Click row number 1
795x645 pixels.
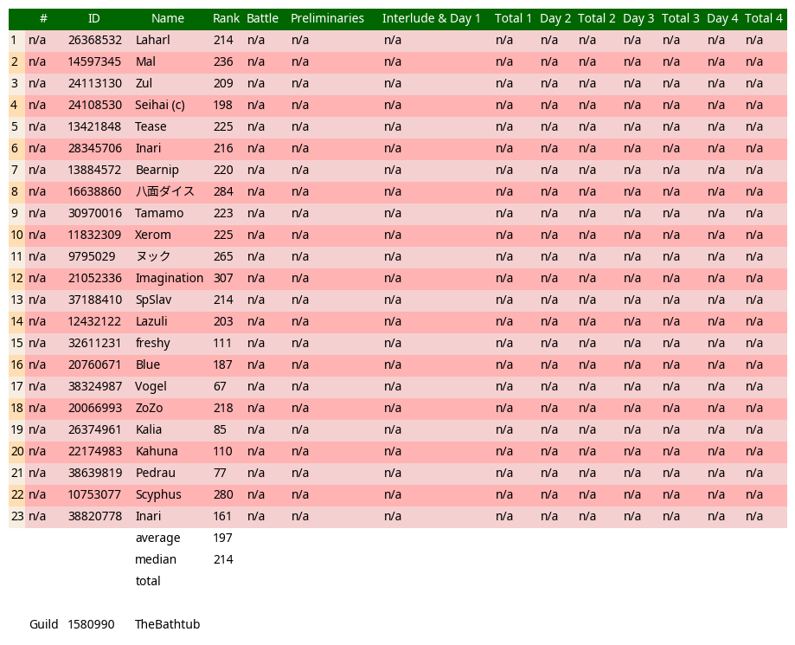point(14,40)
